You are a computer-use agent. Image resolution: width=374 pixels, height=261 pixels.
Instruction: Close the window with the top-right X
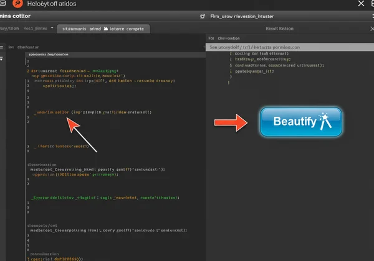tap(361, 3)
